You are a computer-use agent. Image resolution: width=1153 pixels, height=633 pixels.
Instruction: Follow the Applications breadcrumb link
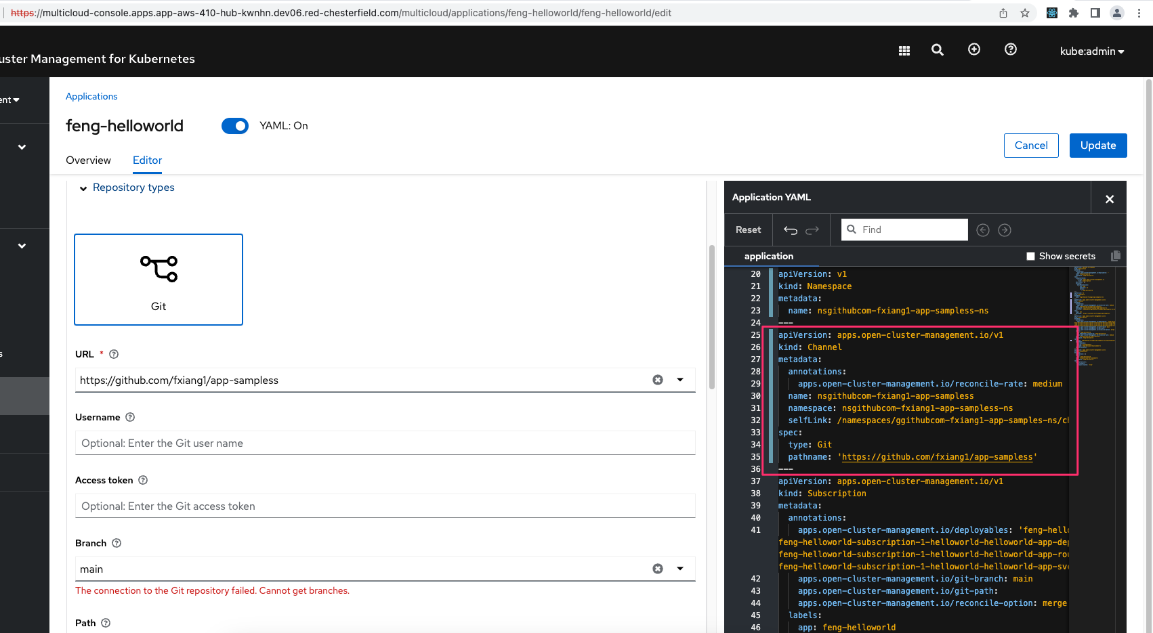click(x=91, y=96)
